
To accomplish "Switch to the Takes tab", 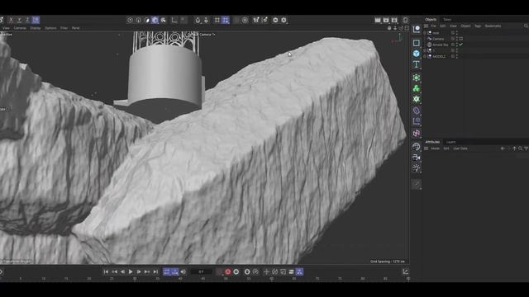I will coord(447,20).
